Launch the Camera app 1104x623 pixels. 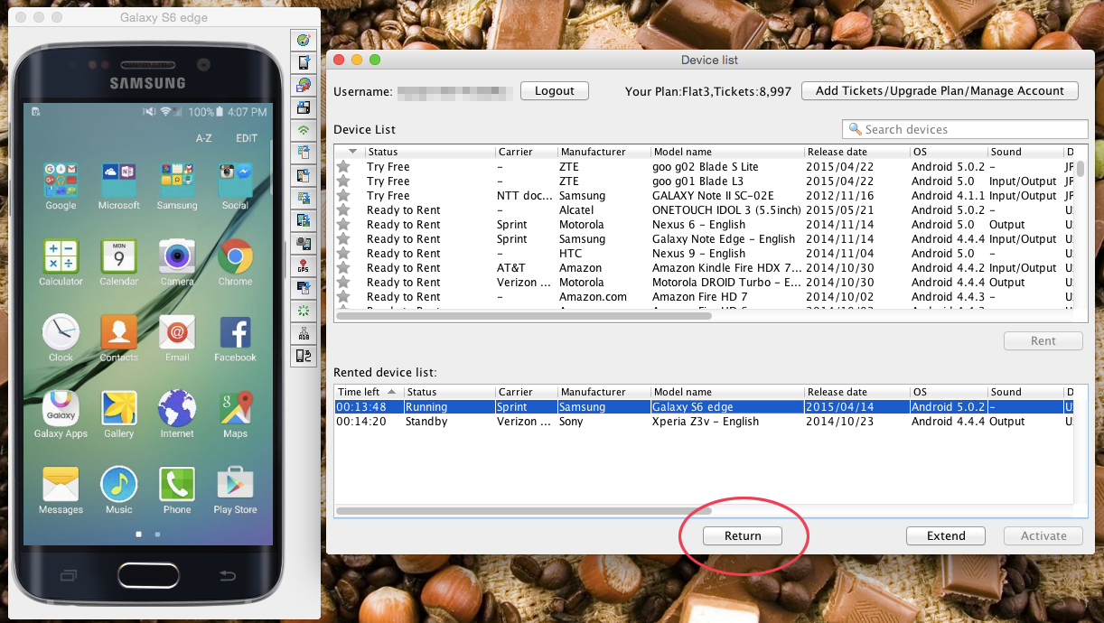pos(177,262)
